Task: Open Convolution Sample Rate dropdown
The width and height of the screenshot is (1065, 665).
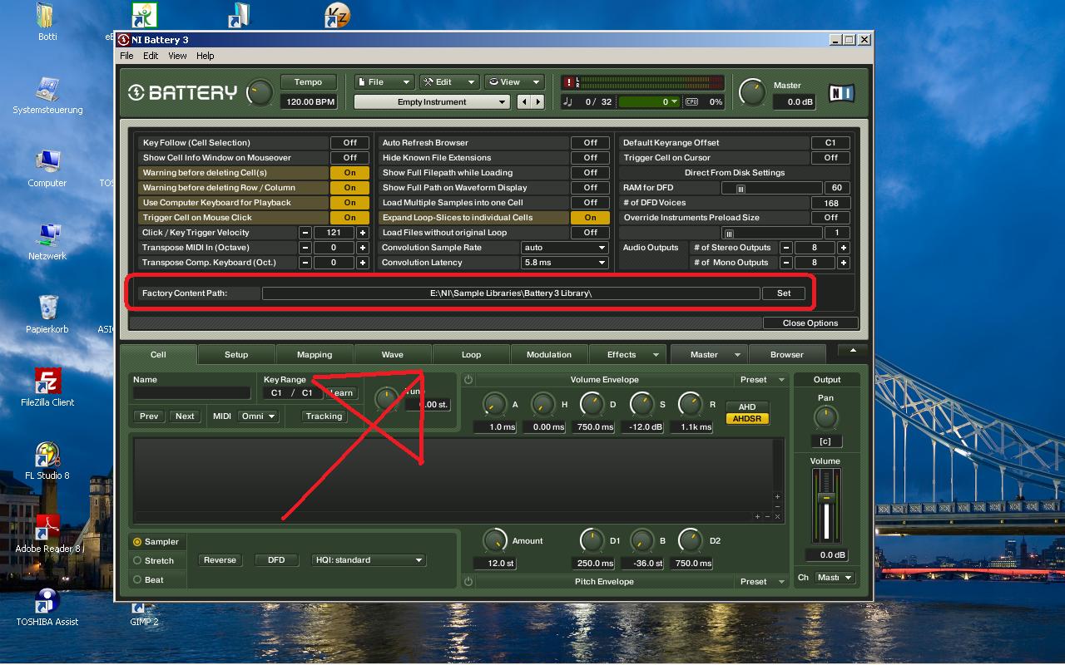Action: pyautogui.click(x=565, y=248)
